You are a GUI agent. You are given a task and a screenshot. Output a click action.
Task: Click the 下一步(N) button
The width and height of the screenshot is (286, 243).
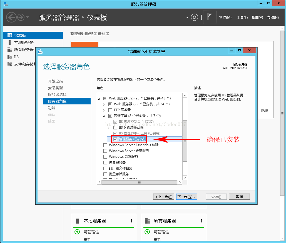[186, 197]
